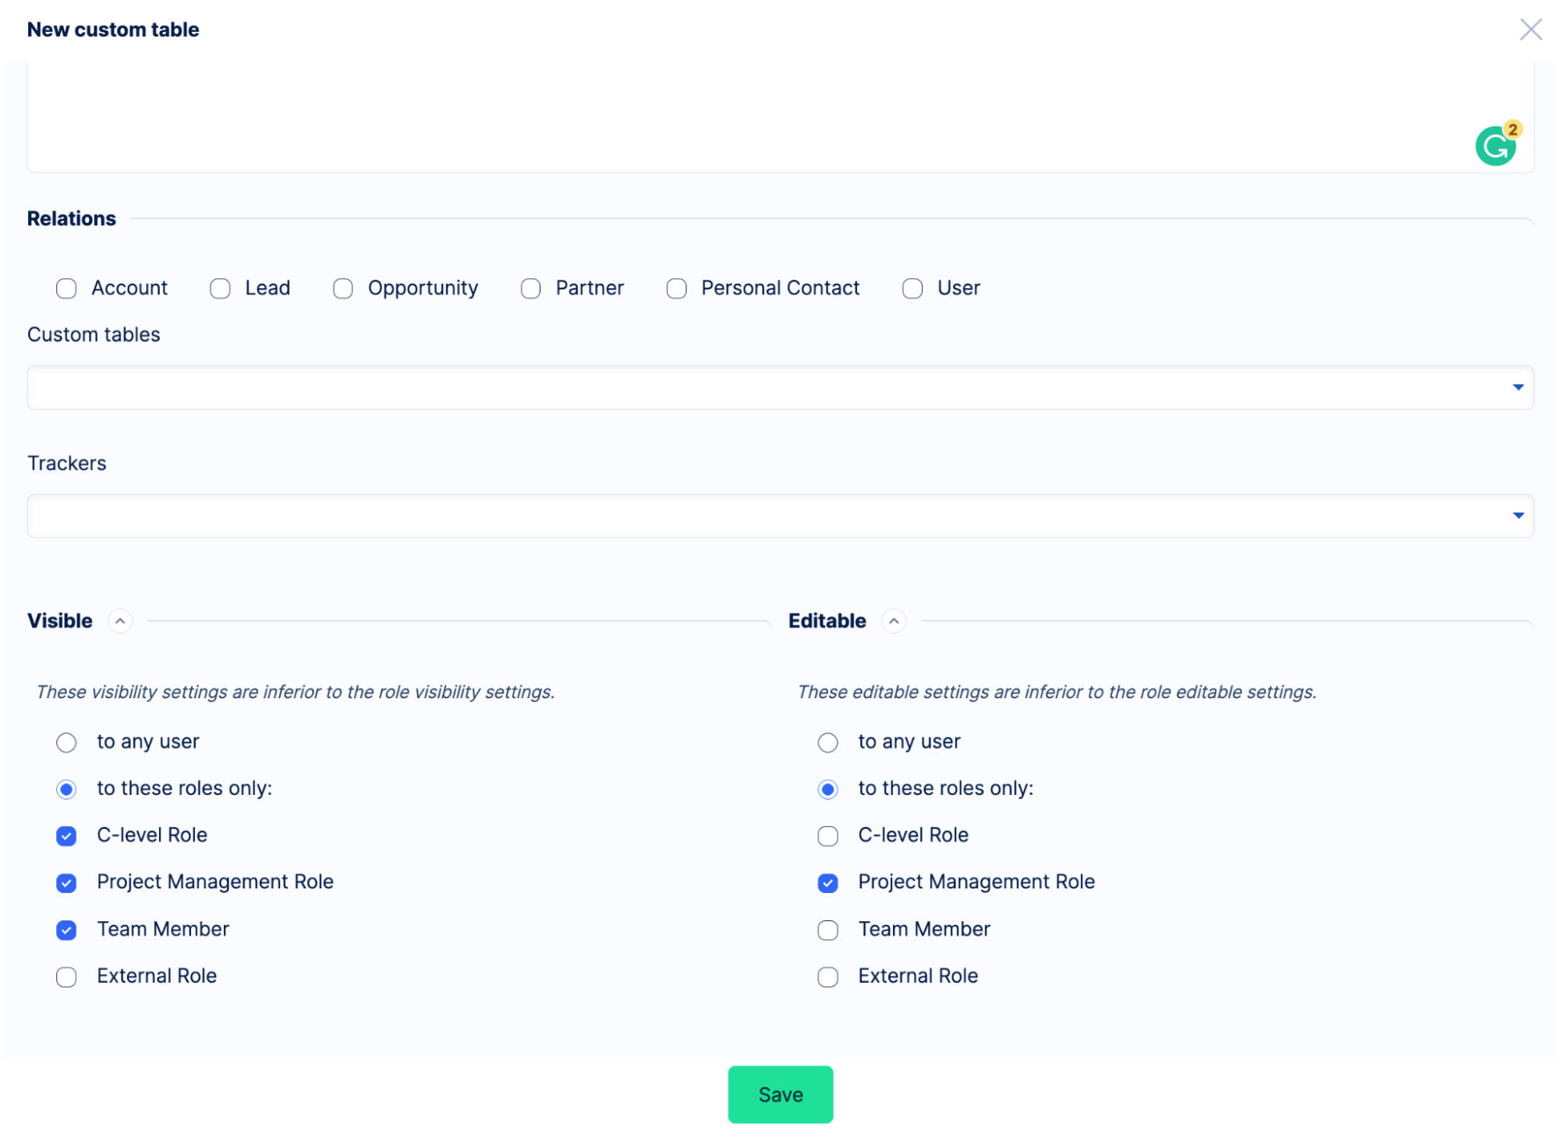This screenshot has width=1559, height=1130.
Task: Check Team Member under Editable
Action: point(827,930)
